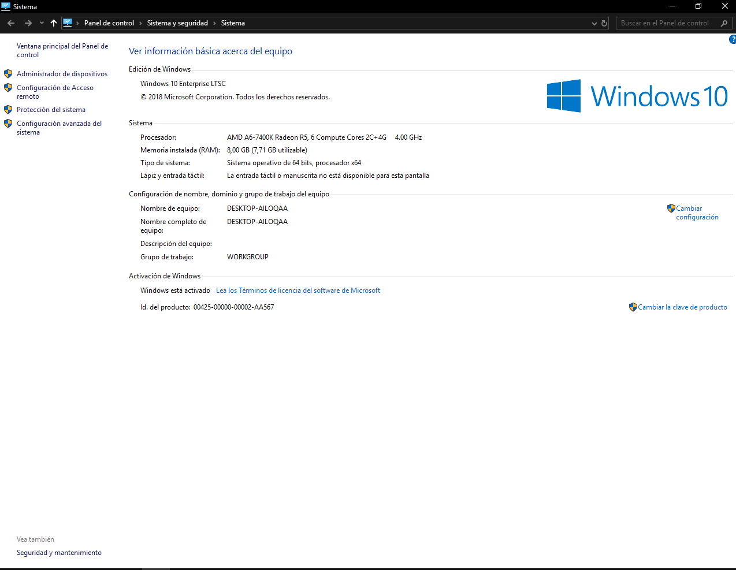Click shield icon beside Configuración de Acceso remoto
This screenshot has height=570, width=736.
[x=8, y=88]
